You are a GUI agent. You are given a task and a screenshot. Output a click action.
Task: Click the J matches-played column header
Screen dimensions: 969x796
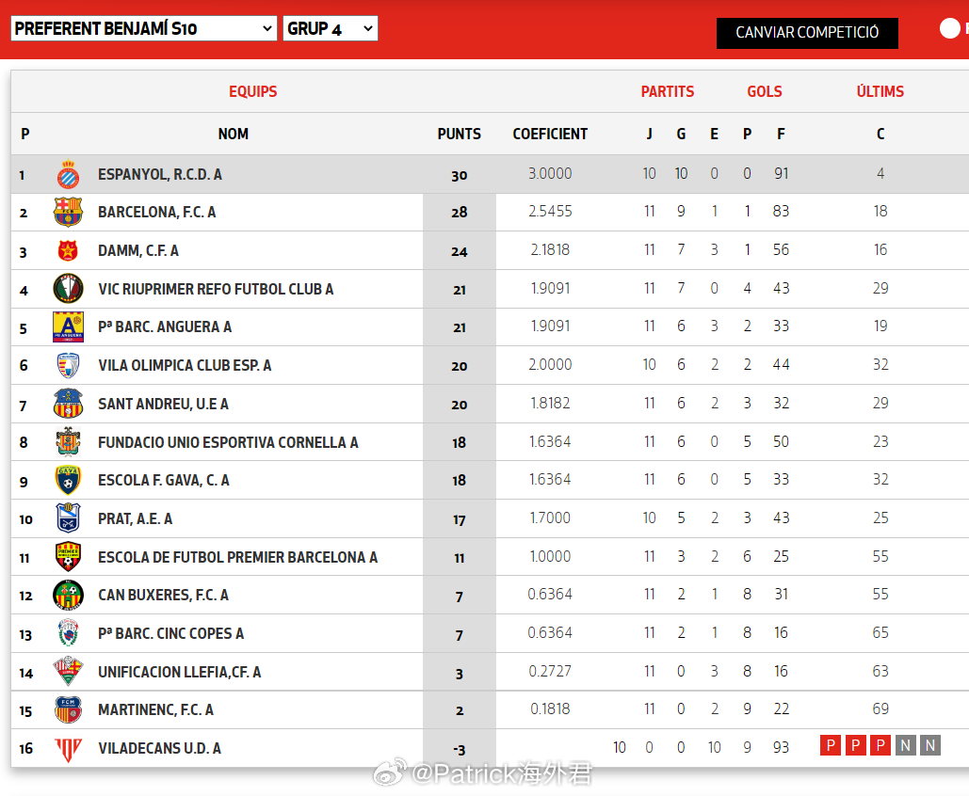pyautogui.click(x=649, y=134)
